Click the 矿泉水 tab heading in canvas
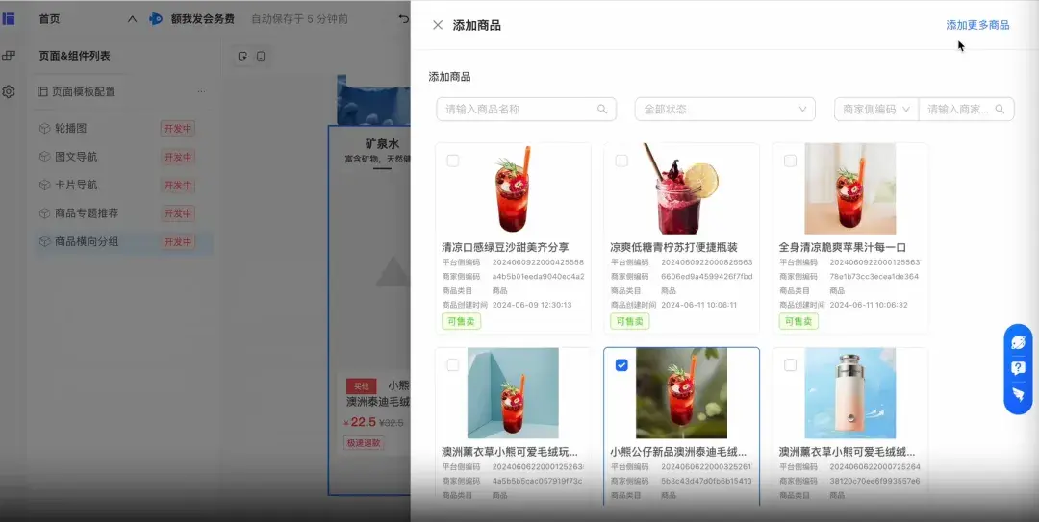The image size is (1039, 522). pyautogui.click(x=382, y=144)
